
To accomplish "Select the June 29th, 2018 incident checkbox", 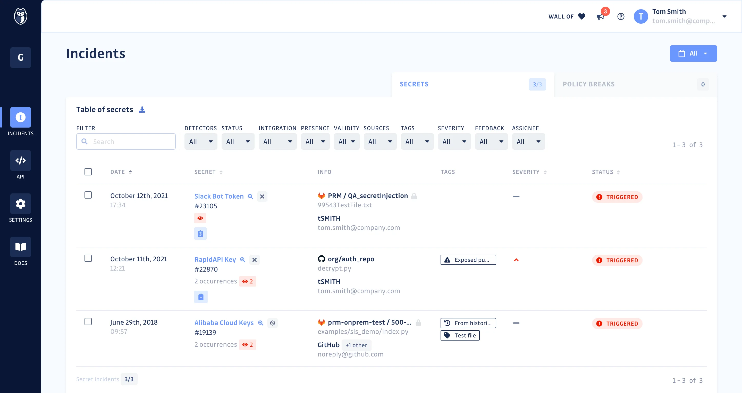I will pyautogui.click(x=88, y=321).
